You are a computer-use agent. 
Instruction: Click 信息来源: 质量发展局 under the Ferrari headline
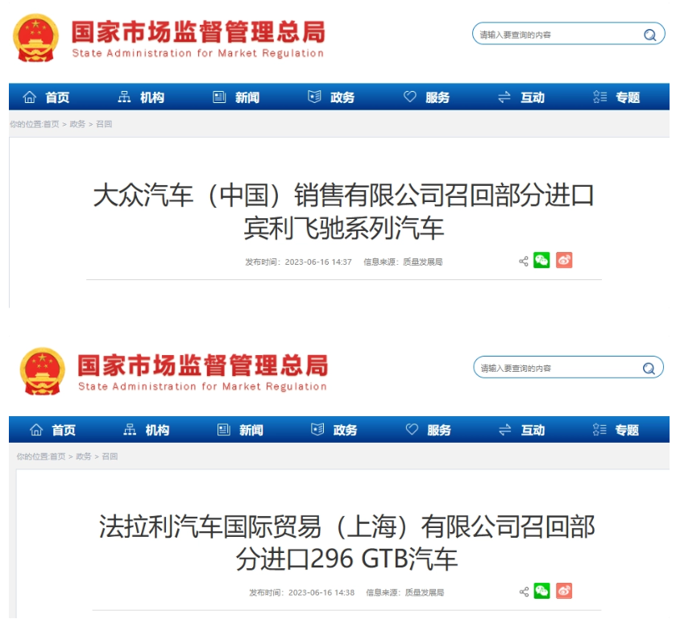(x=404, y=592)
